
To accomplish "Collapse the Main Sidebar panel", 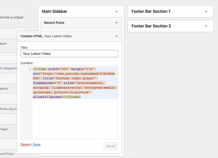I will [x=117, y=11].
